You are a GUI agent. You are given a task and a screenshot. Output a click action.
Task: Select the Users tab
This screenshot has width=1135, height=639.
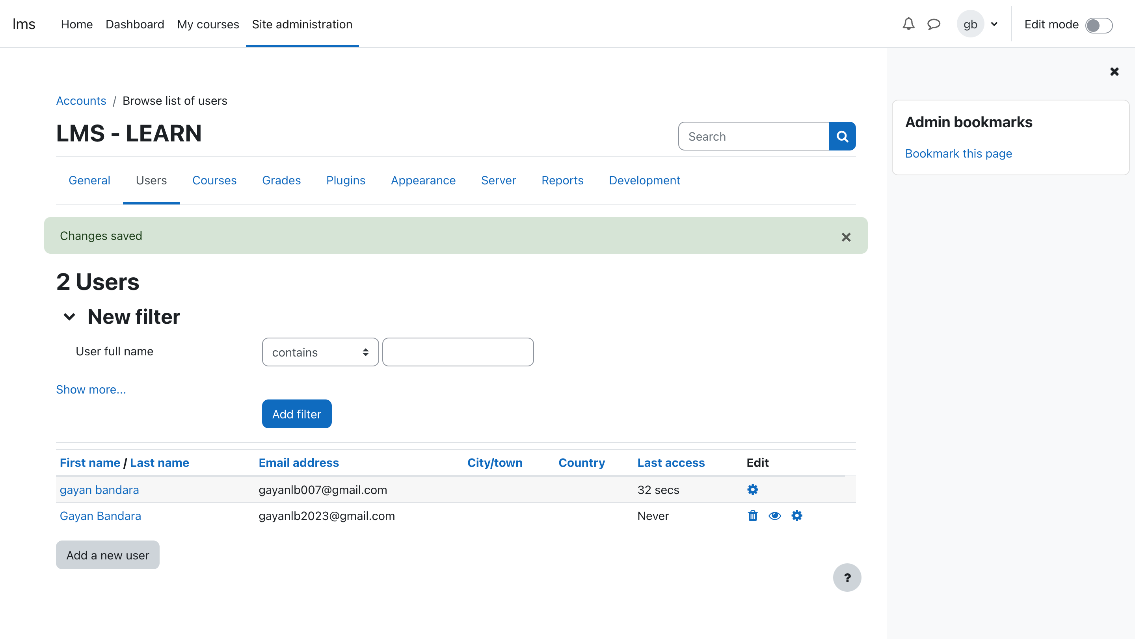click(151, 180)
